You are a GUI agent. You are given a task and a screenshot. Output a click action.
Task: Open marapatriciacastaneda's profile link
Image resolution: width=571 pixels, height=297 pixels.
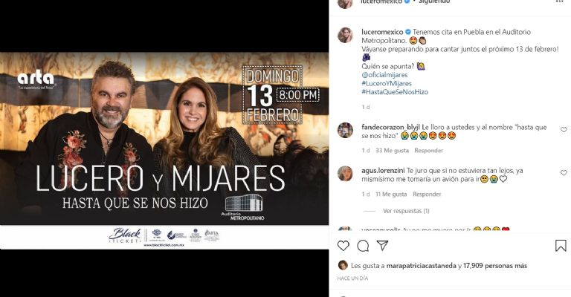421,266
